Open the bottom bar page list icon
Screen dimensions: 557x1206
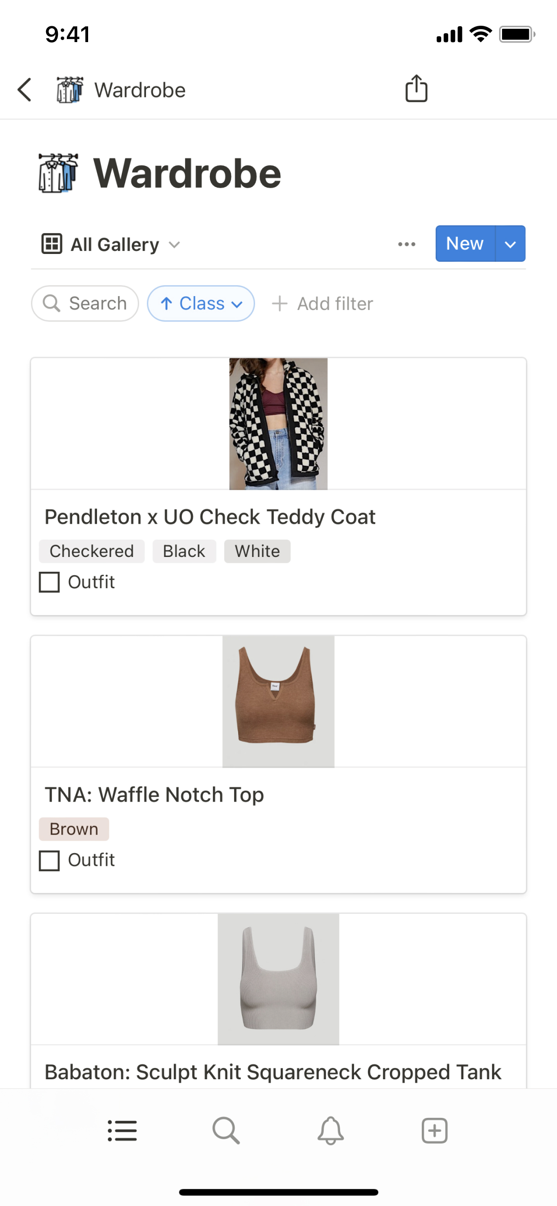122,1131
